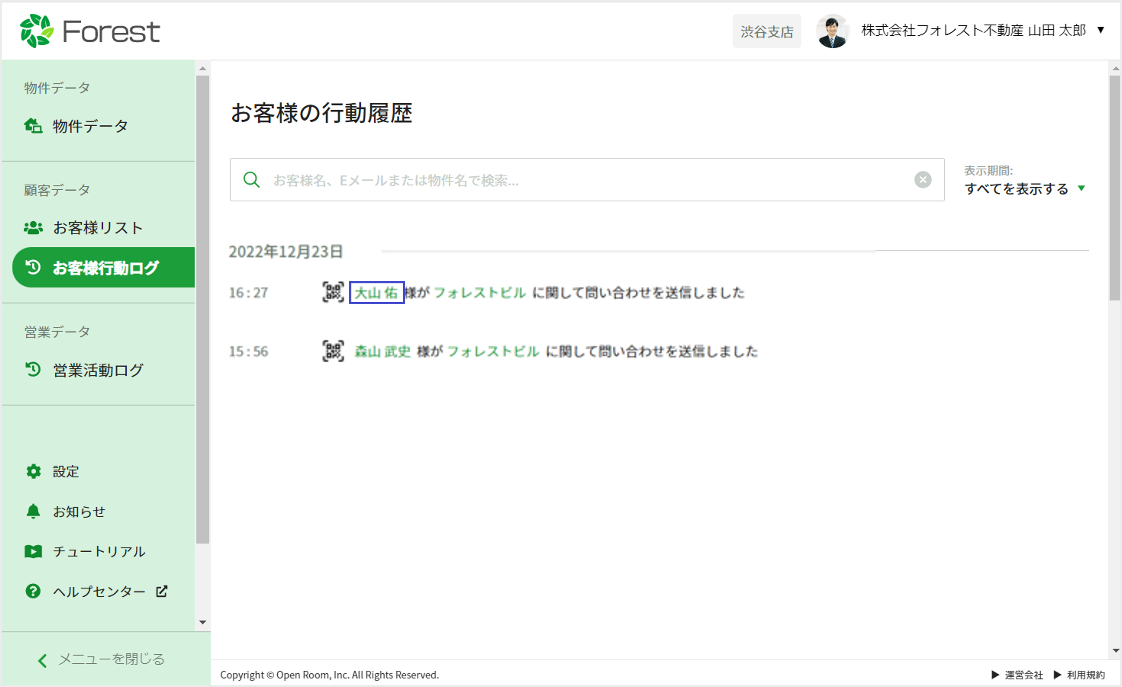The width and height of the screenshot is (1122, 687).
Task: Click the 渋谷支店 branch button
Action: coord(766,31)
